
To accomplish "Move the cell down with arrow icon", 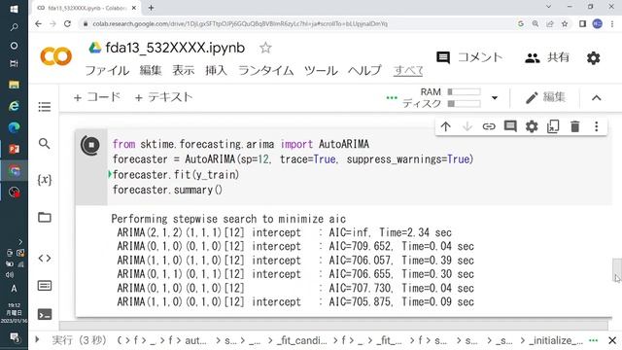I will (467, 126).
